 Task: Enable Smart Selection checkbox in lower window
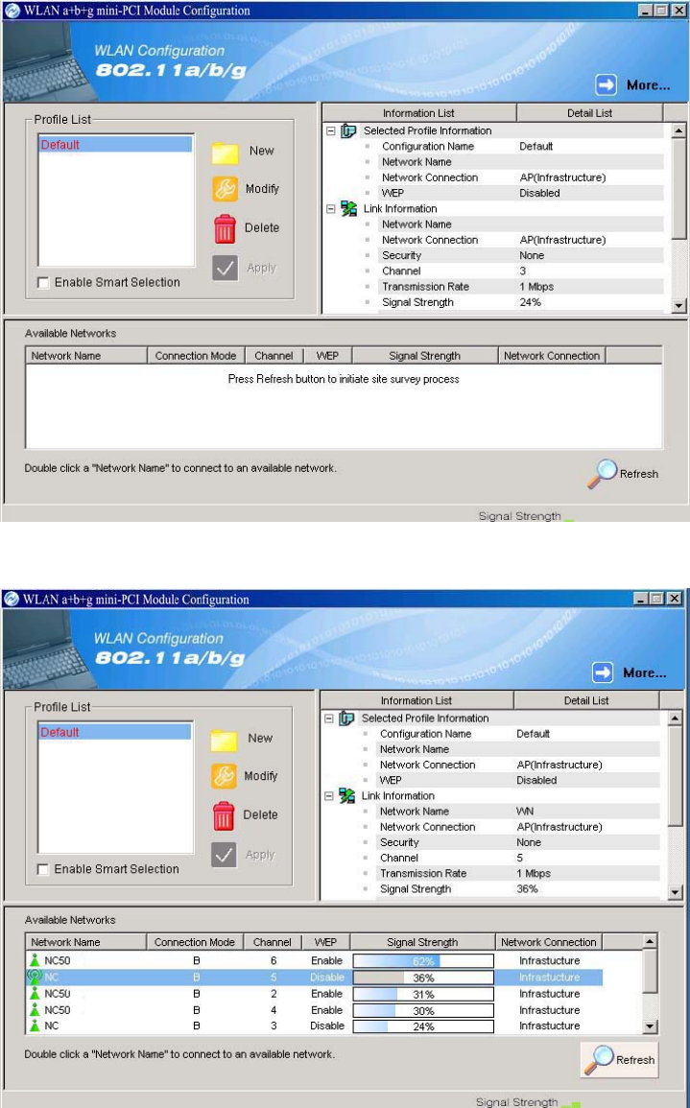point(43,869)
